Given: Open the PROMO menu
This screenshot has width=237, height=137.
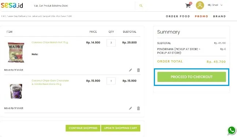Looking at the screenshot, I should coord(201,16).
